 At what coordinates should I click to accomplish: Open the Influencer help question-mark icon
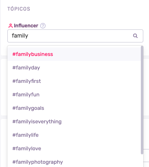click(x=43, y=26)
